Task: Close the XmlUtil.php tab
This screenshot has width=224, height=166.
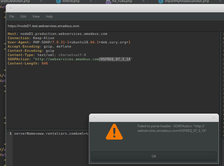Action: tap(91, 1)
